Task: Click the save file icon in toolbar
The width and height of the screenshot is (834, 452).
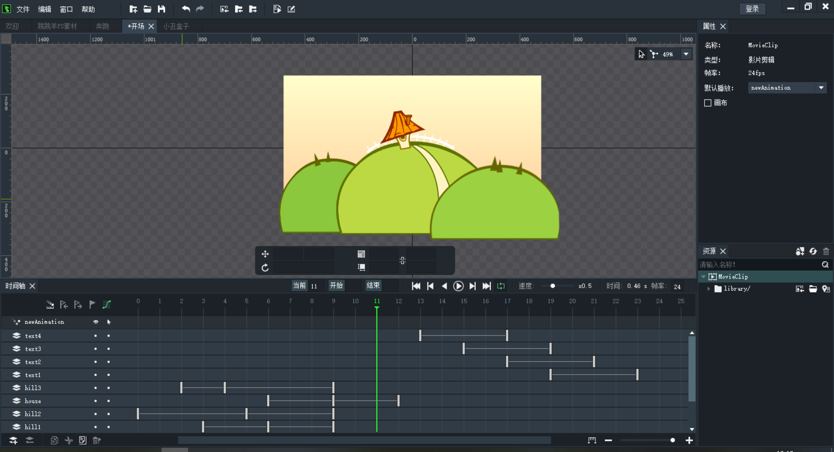Action: pyautogui.click(x=162, y=9)
